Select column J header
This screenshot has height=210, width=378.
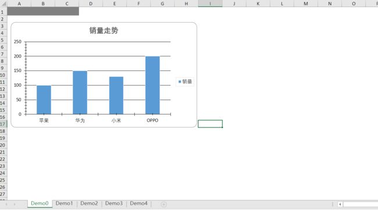234,3
